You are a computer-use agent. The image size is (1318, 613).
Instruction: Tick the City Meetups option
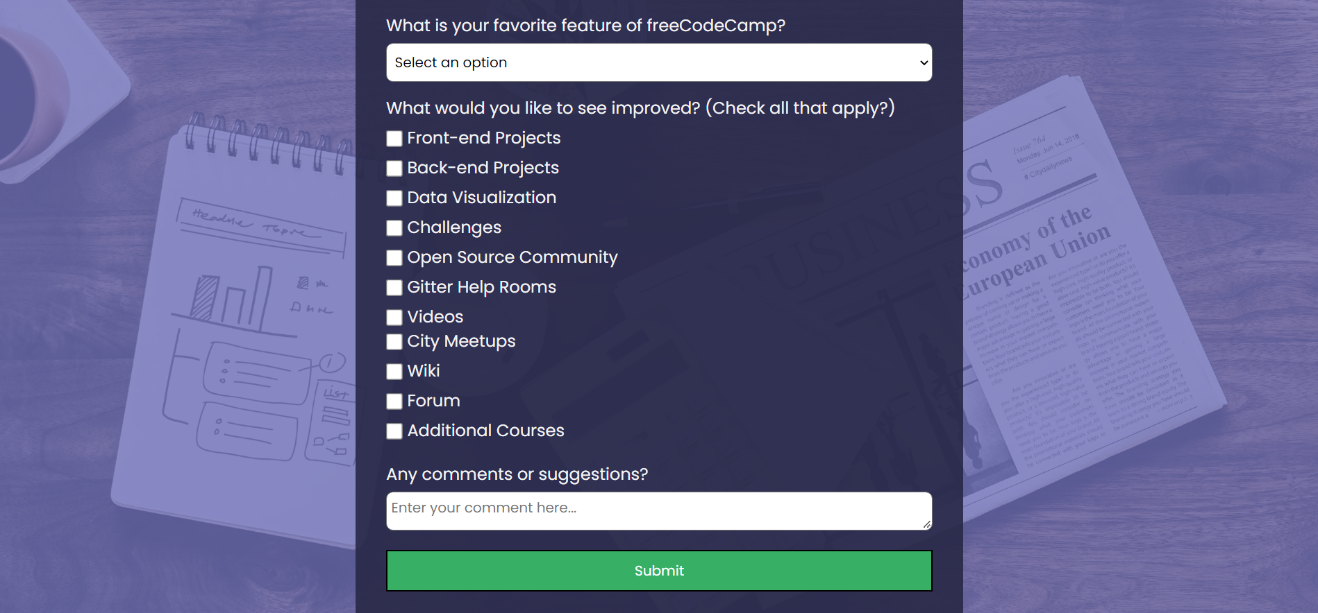click(394, 342)
